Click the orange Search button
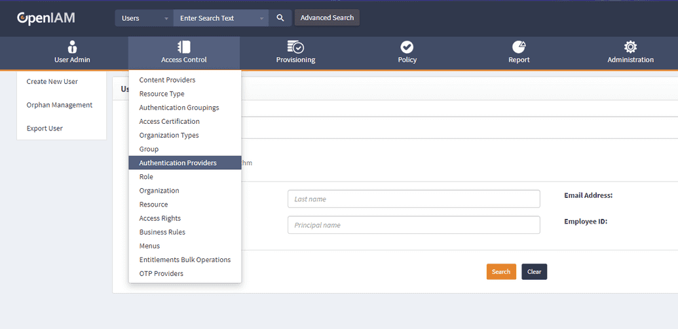Viewport: 678px width, 329px height. [501, 272]
